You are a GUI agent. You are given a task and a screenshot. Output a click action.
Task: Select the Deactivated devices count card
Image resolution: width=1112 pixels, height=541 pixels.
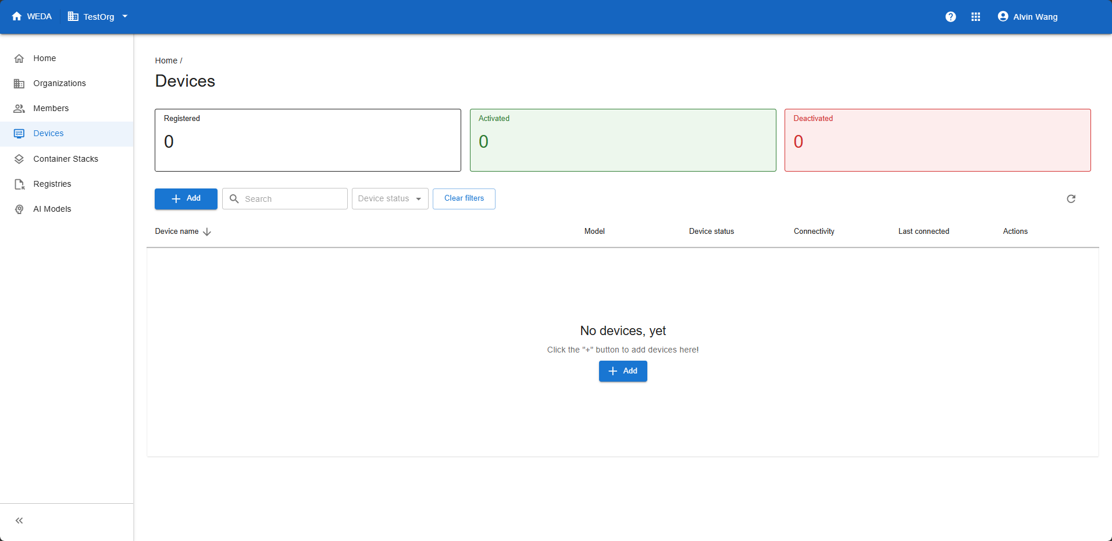click(x=938, y=140)
